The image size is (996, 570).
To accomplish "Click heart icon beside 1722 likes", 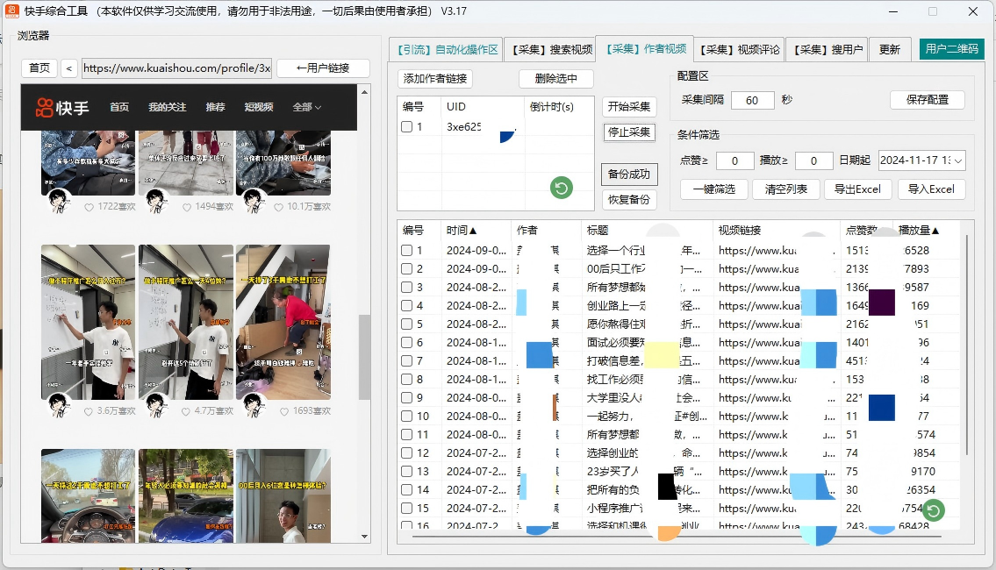I will coord(89,207).
